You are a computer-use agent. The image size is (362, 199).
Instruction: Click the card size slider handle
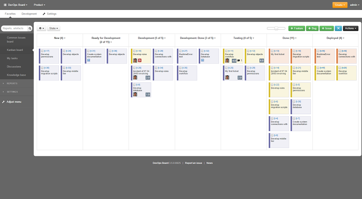tap(276, 28)
